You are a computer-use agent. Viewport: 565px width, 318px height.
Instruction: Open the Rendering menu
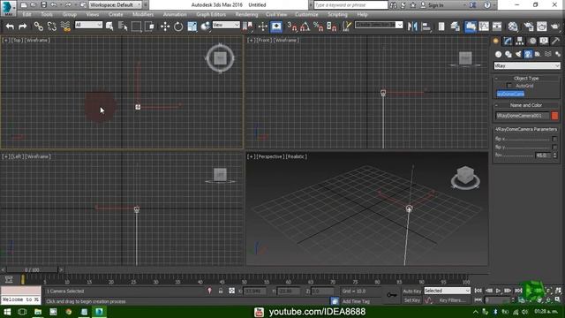pos(246,14)
